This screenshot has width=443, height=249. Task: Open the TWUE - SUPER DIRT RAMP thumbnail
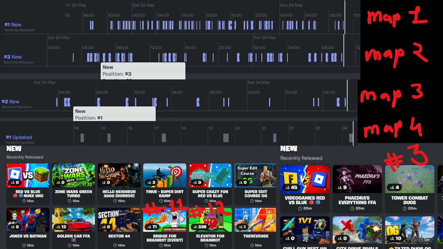pyautogui.click(x=165, y=176)
